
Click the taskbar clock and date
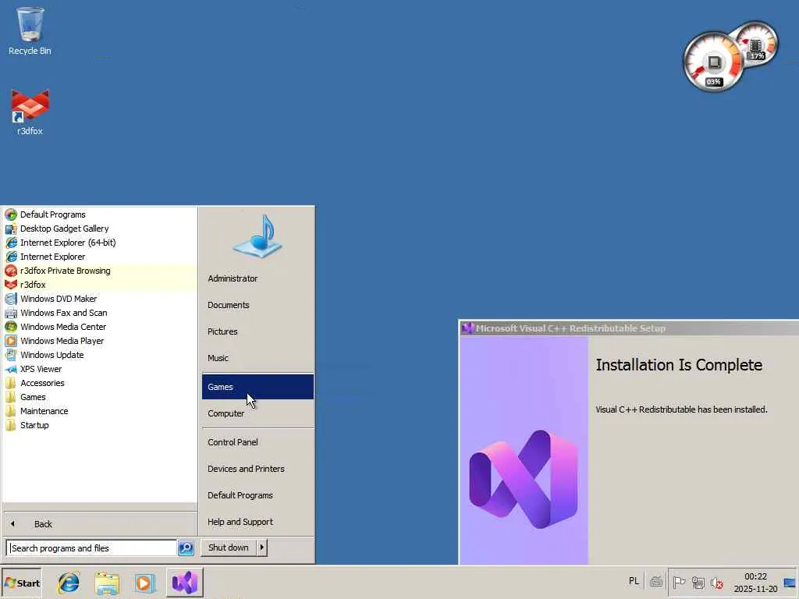(755, 583)
